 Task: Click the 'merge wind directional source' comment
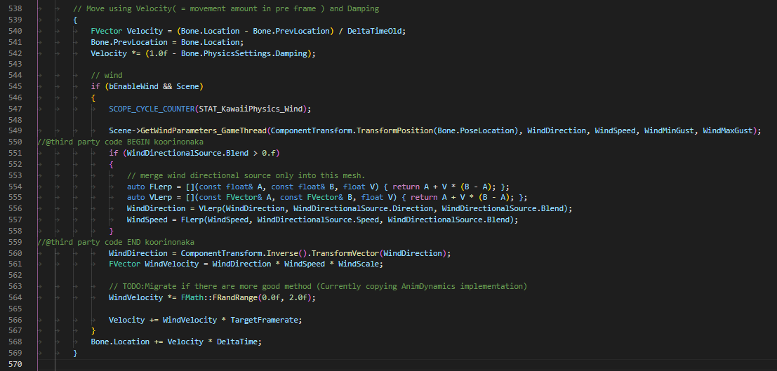point(246,175)
